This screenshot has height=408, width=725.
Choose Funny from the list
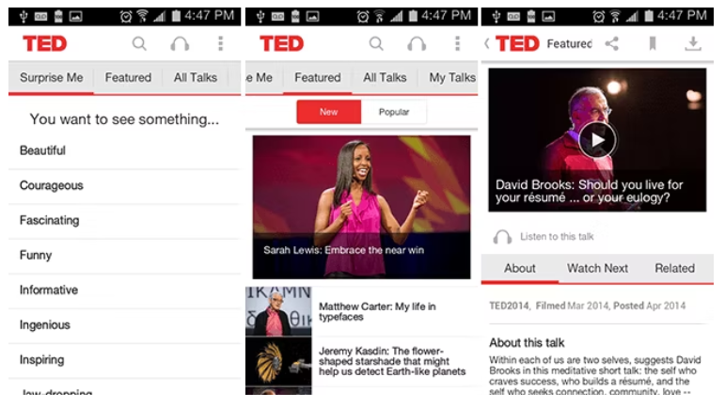coord(125,256)
